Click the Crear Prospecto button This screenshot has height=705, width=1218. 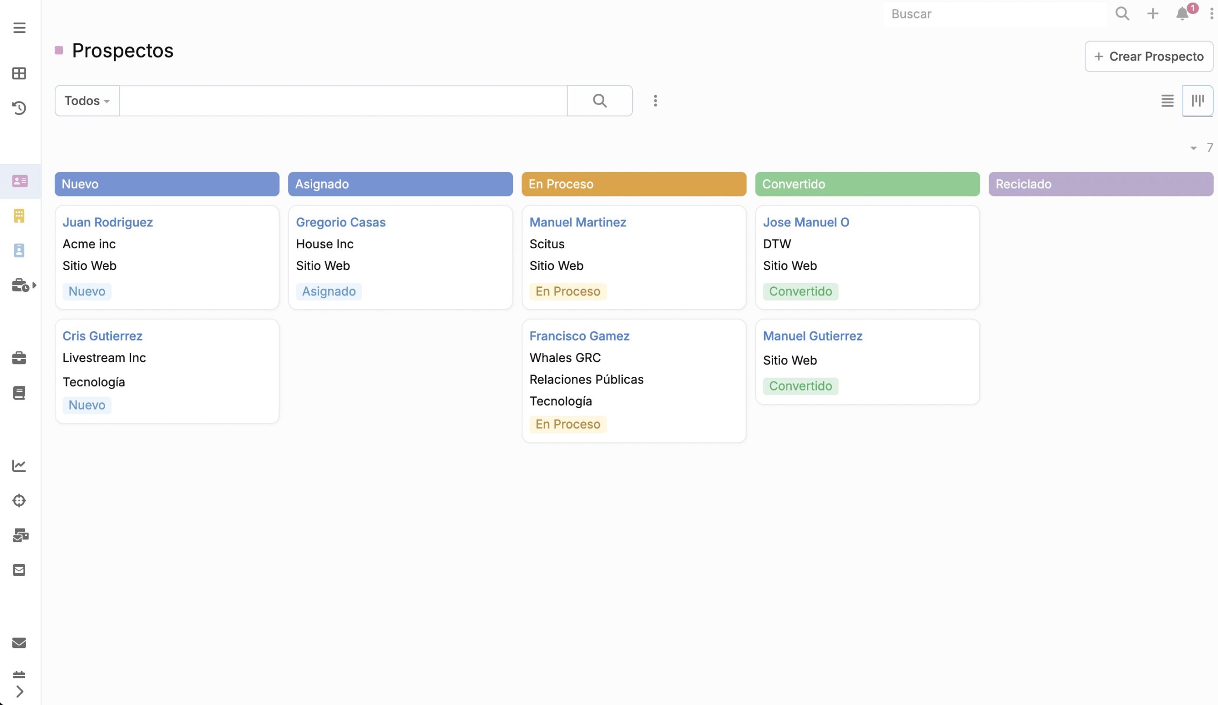[1149, 57]
